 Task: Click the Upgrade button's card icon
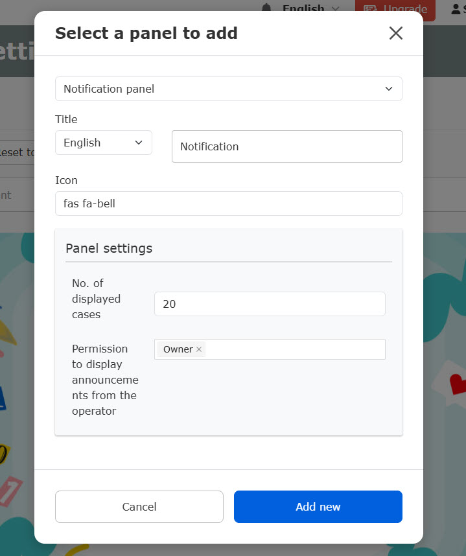tap(370, 8)
